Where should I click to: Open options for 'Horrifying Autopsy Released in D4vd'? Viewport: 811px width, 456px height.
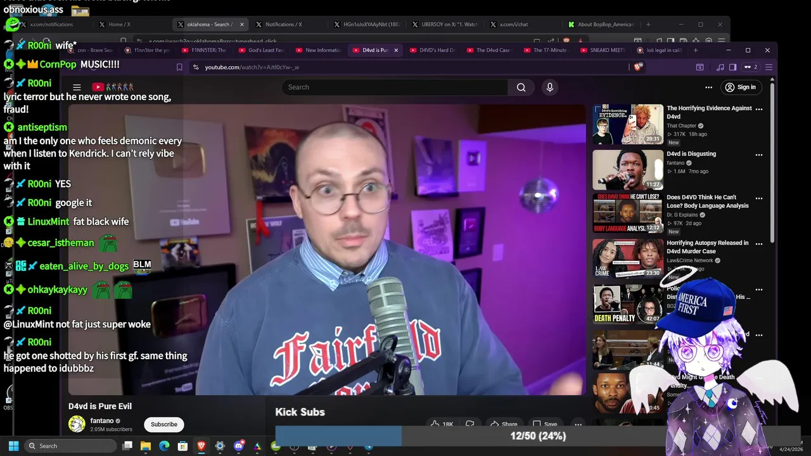coord(759,244)
